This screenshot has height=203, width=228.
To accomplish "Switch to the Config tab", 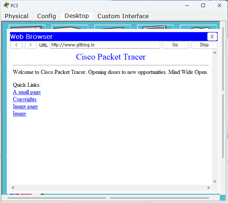I will coord(46,16).
